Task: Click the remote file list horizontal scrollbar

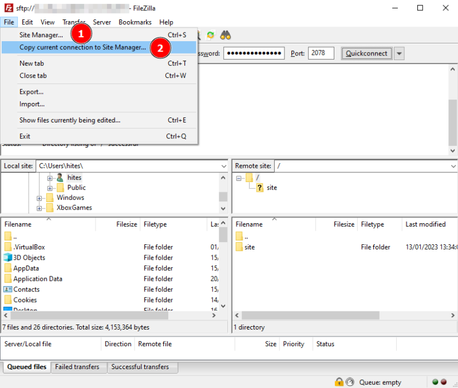Action: point(310,315)
